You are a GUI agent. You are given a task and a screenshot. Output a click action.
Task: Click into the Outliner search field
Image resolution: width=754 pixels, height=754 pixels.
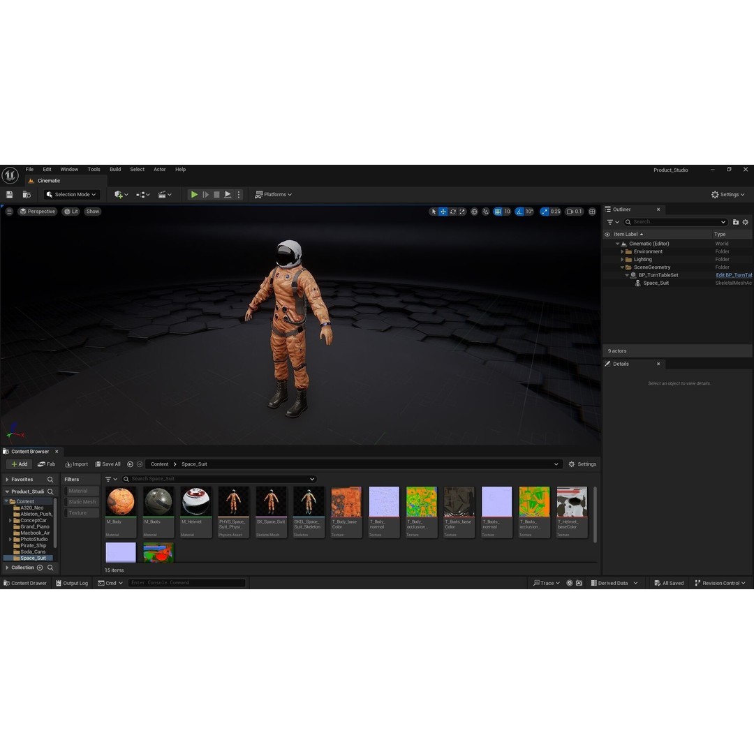tap(675, 222)
